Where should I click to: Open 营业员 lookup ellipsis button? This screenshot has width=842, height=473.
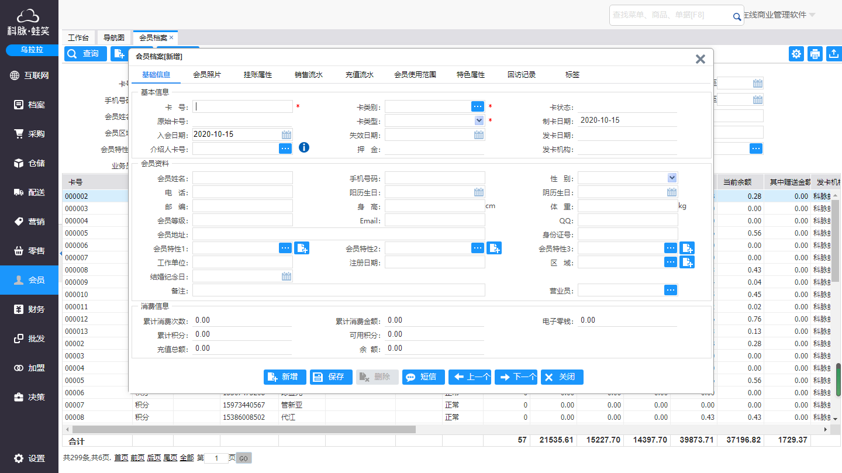671,290
